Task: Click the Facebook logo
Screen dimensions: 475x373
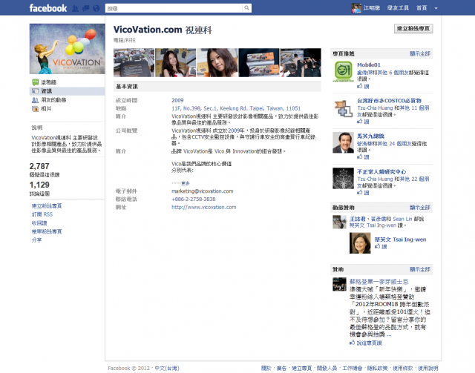Action: tap(47, 8)
